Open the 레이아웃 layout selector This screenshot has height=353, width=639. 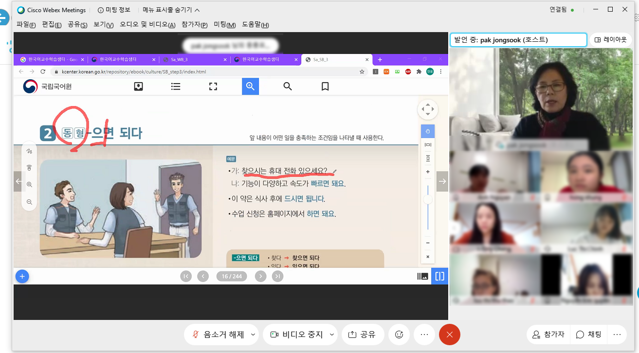(x=611, y=40)
